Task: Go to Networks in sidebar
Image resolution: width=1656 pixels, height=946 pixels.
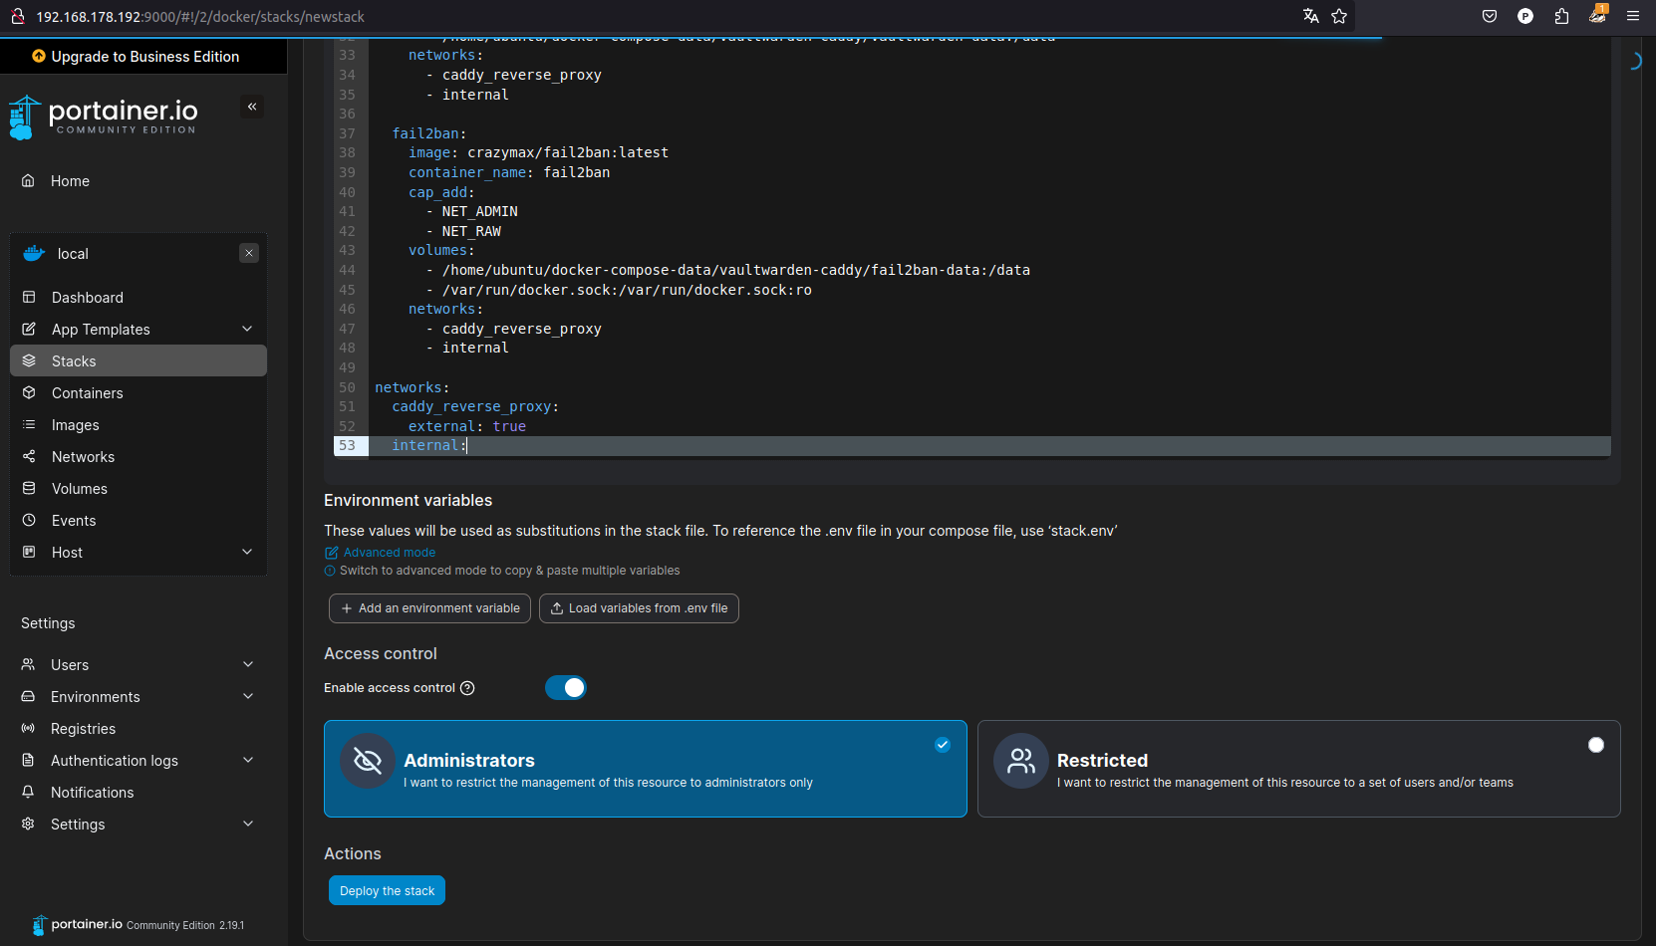Action: (83, 457)
